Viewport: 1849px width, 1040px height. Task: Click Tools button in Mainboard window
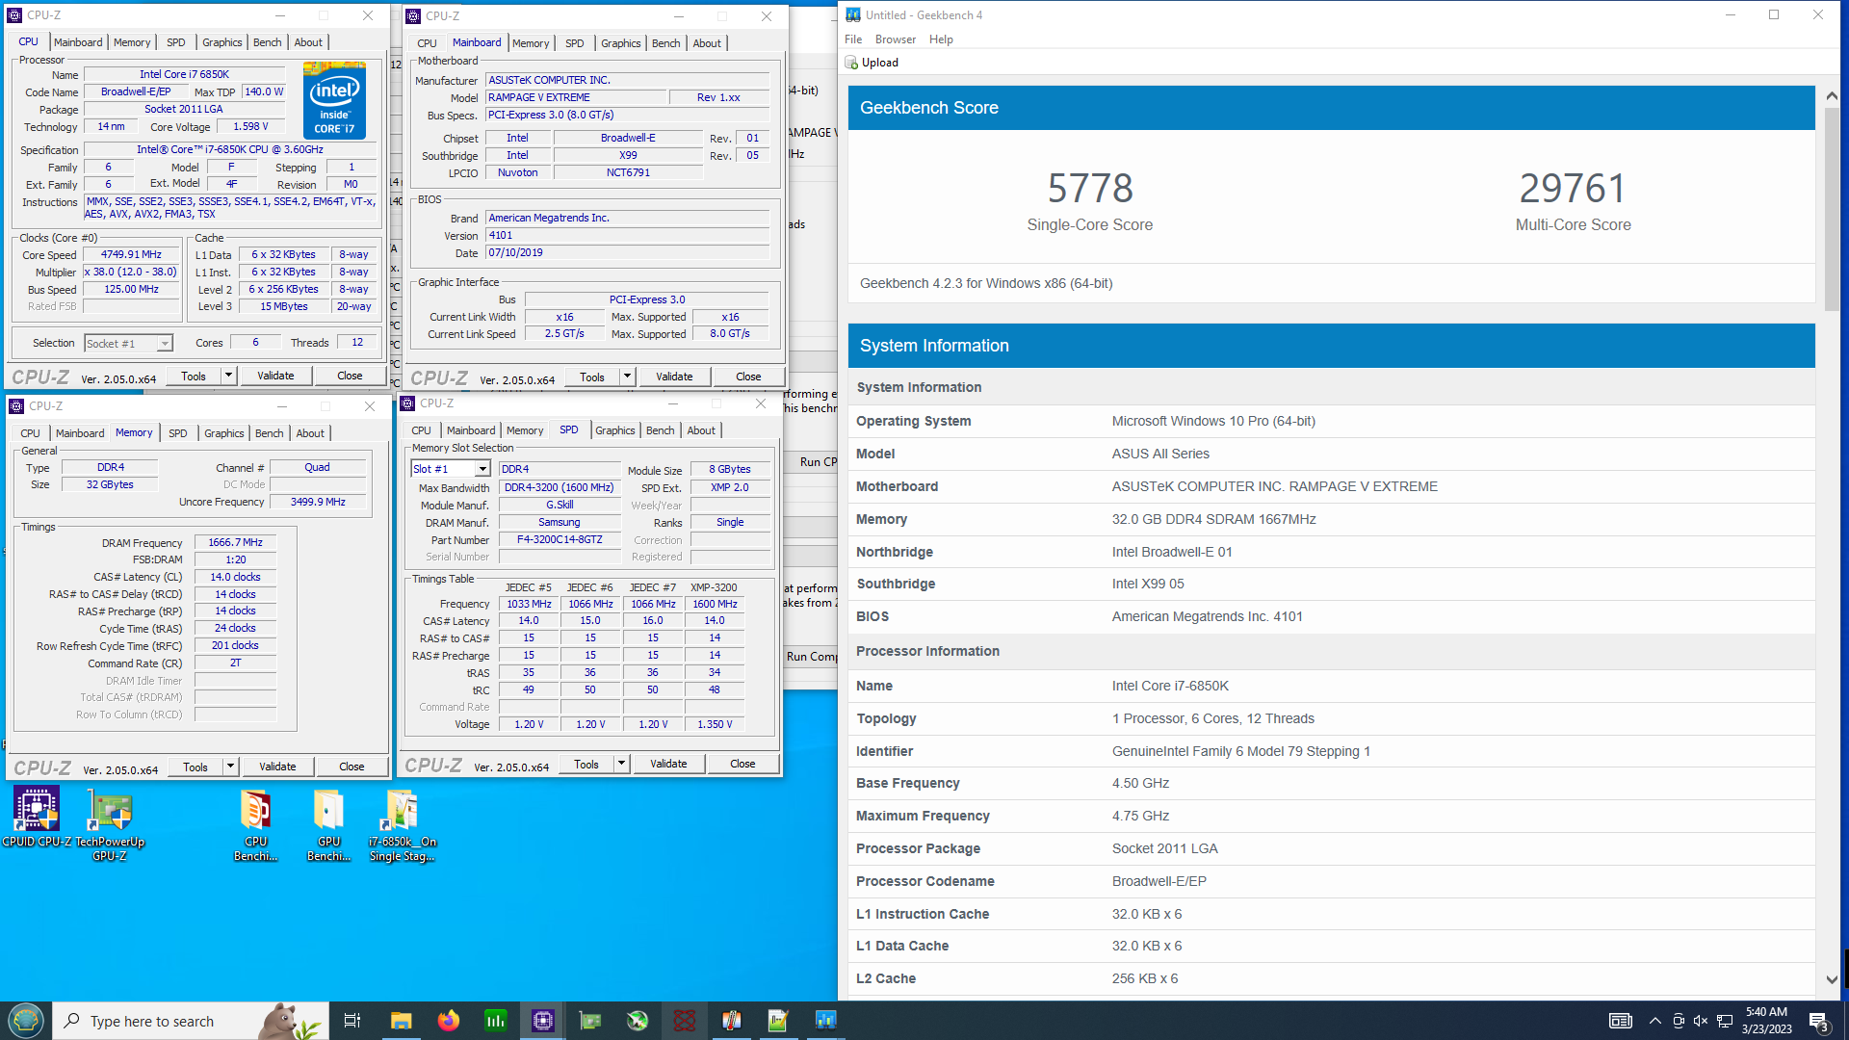pyautogui.click(x=592, y=377)
